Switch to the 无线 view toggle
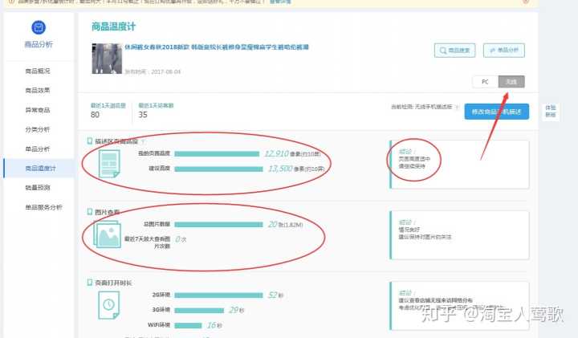Screen dimensions: 578x338 (x=511, y=82)
